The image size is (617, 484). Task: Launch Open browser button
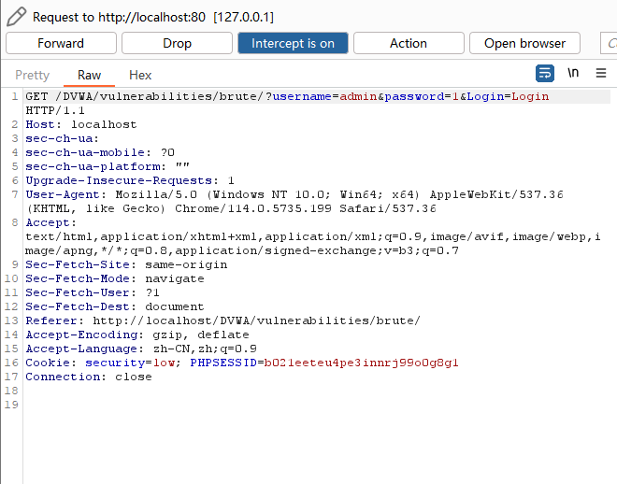524,43
